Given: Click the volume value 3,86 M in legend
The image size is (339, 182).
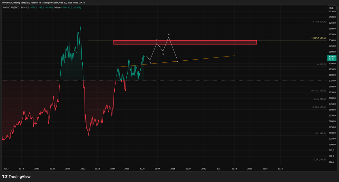Looking at the screenshot, I should pyautogui.click(x=64, y=7).
